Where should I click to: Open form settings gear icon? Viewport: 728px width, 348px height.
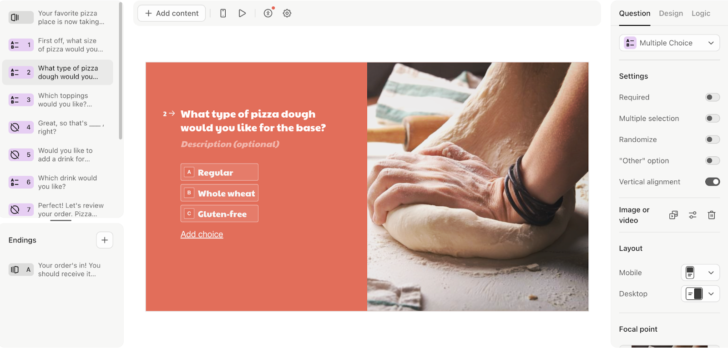pyautogui.click(x=287, y=13)
